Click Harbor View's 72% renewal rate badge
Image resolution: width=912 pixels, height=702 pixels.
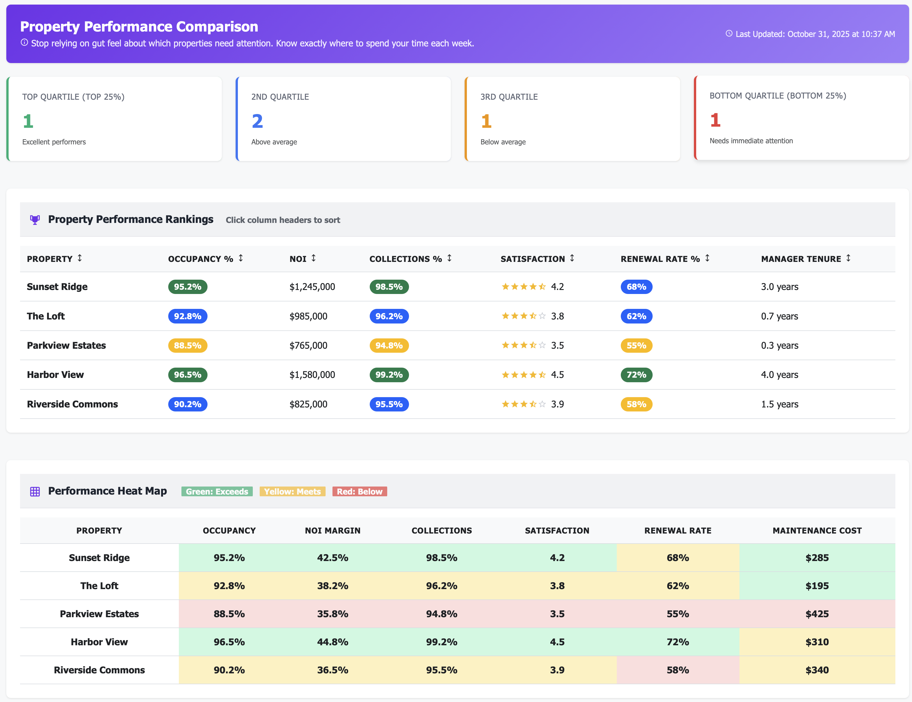click(636, 375)
